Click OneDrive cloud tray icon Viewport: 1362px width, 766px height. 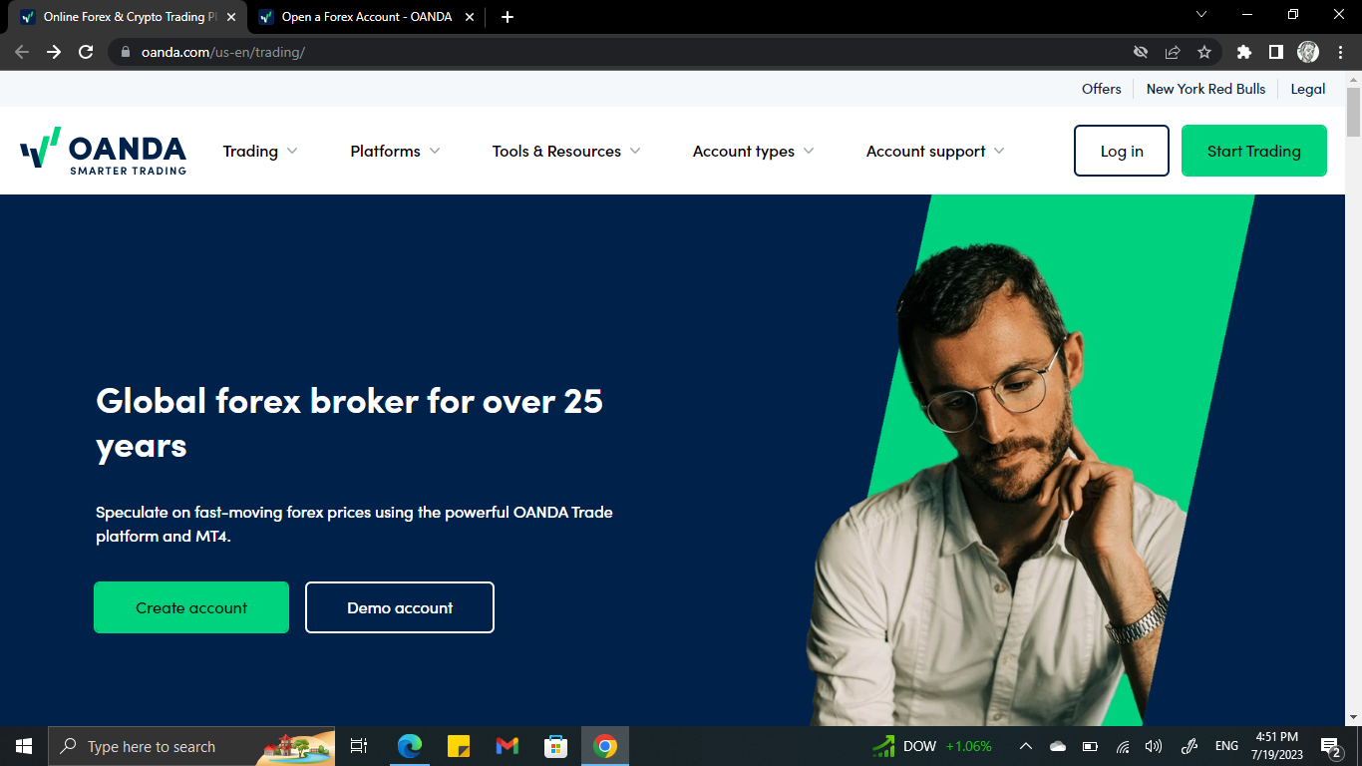point(1058,746)
